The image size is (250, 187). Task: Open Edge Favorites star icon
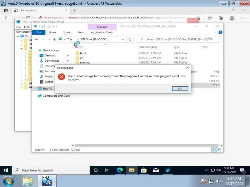coord(210,18)
